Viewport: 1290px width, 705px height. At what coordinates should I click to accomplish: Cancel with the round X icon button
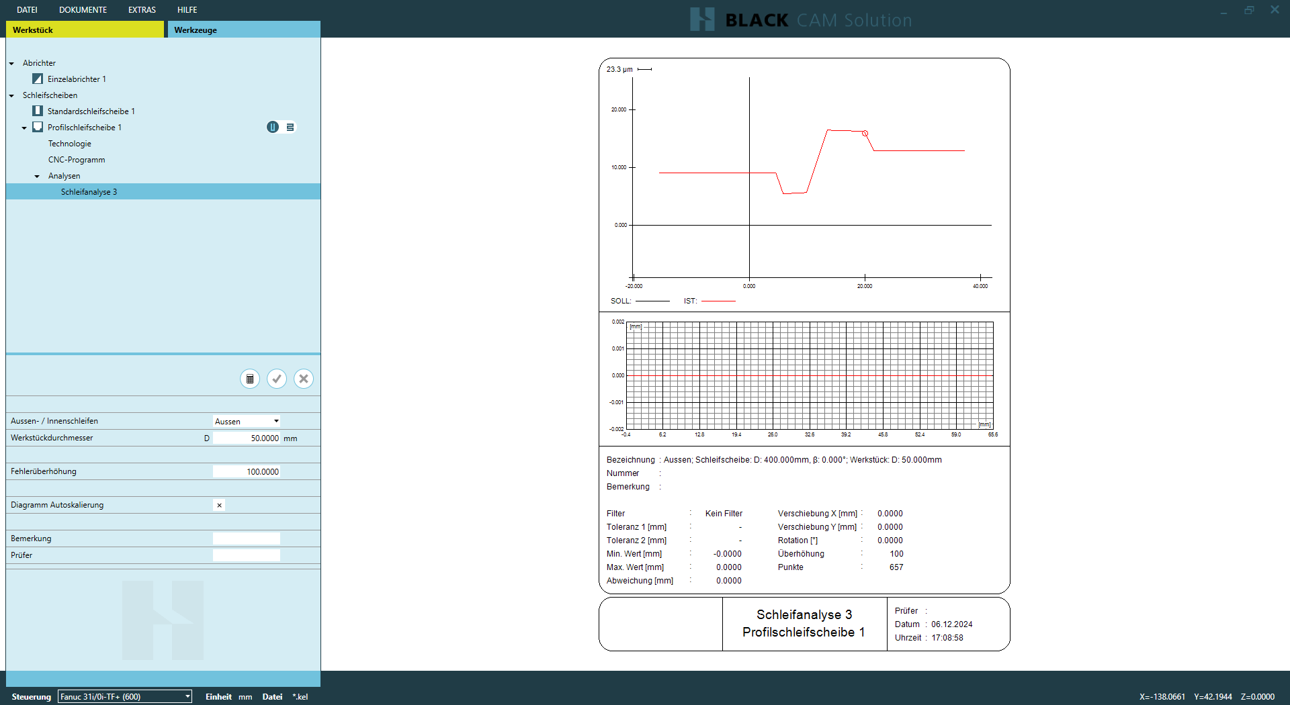[x=304, y=379]
